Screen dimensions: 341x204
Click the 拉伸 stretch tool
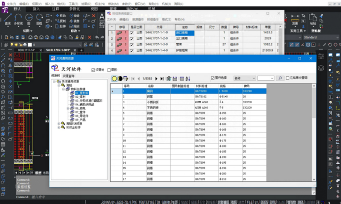(61, 26)
